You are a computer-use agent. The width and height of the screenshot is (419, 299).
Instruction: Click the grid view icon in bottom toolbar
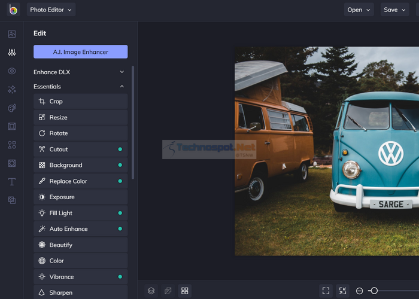(x=185, y=291)
